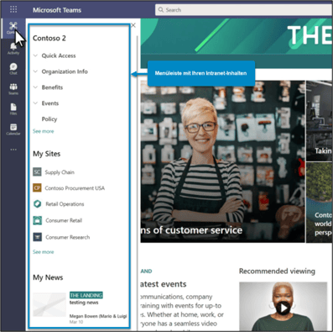This screenshot has width=333, height=332.
Task: Open THE LANDING news tag
Action: (86, 295)
